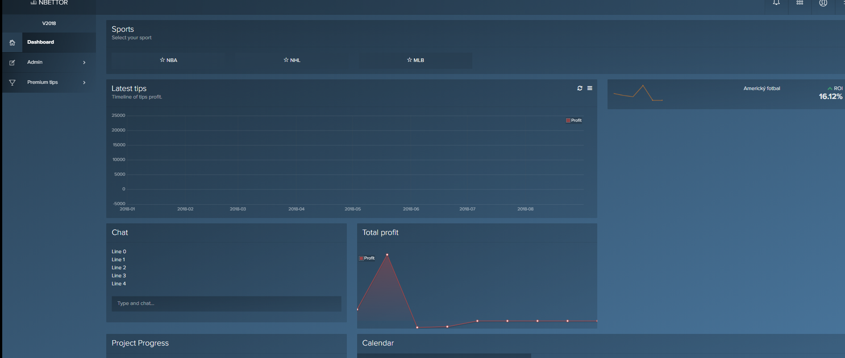845x358 pixels.
Task: Select the NBA sport tab
Action: [x=168, y=60]
